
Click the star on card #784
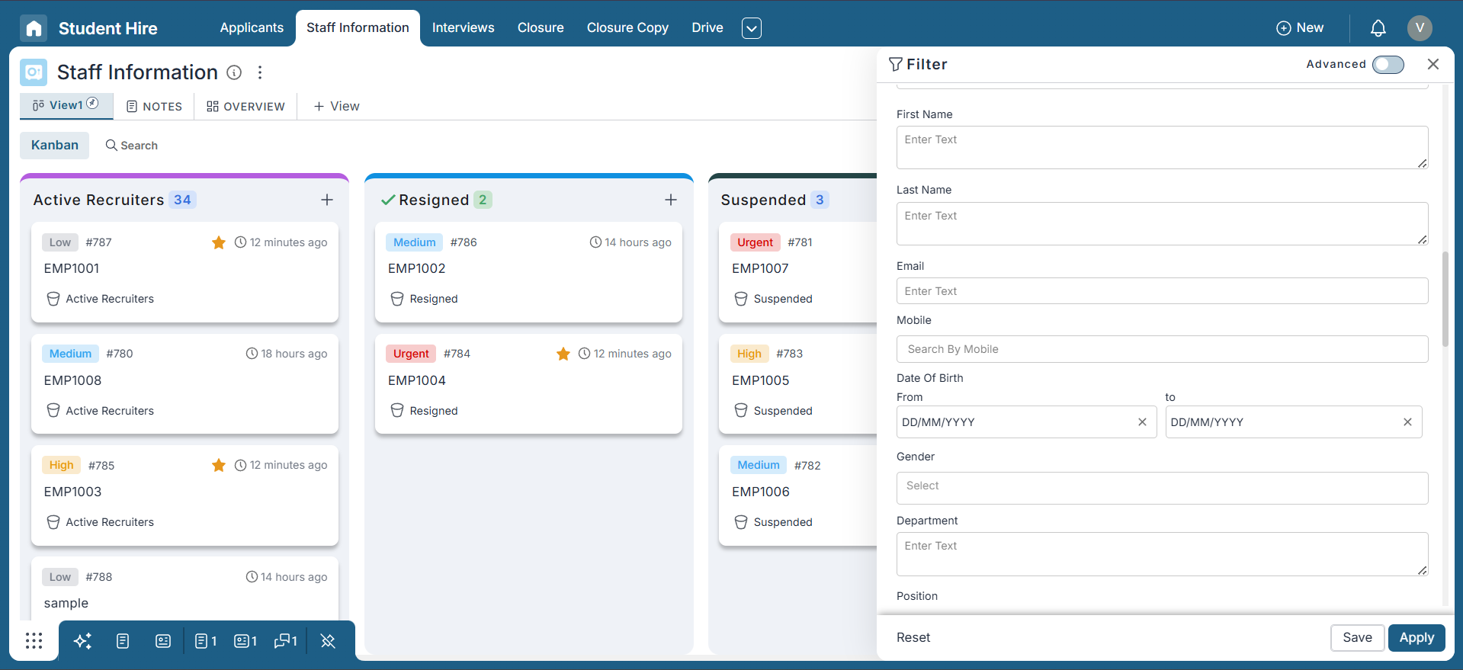[563, 354]
